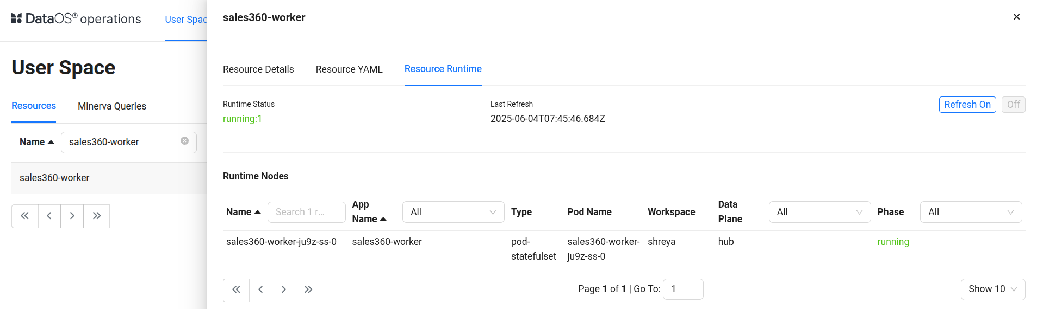Open the Resource Details tab

pos(258,69)
